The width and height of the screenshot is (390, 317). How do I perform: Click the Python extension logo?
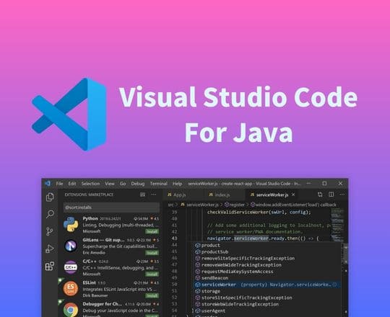[x=71, y=224]
